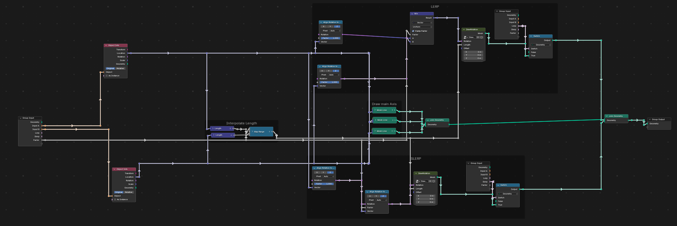Edit Offset Z field in SLERP DrawRotation node

(x=425, y=202)
